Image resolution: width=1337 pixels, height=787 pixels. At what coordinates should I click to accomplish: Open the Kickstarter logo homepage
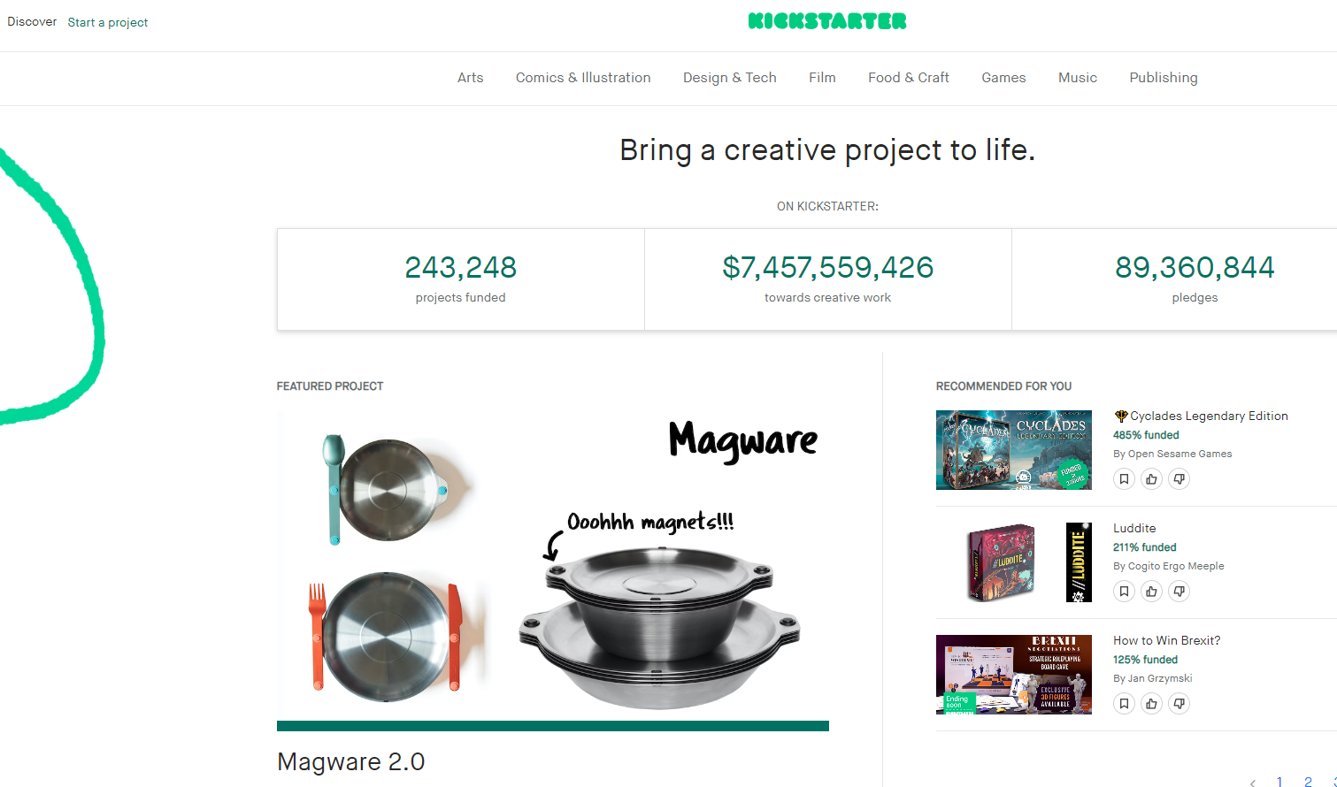pos(827,21)
